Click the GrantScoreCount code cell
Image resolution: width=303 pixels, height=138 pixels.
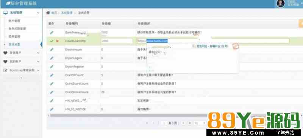click(x=77, y=84)
